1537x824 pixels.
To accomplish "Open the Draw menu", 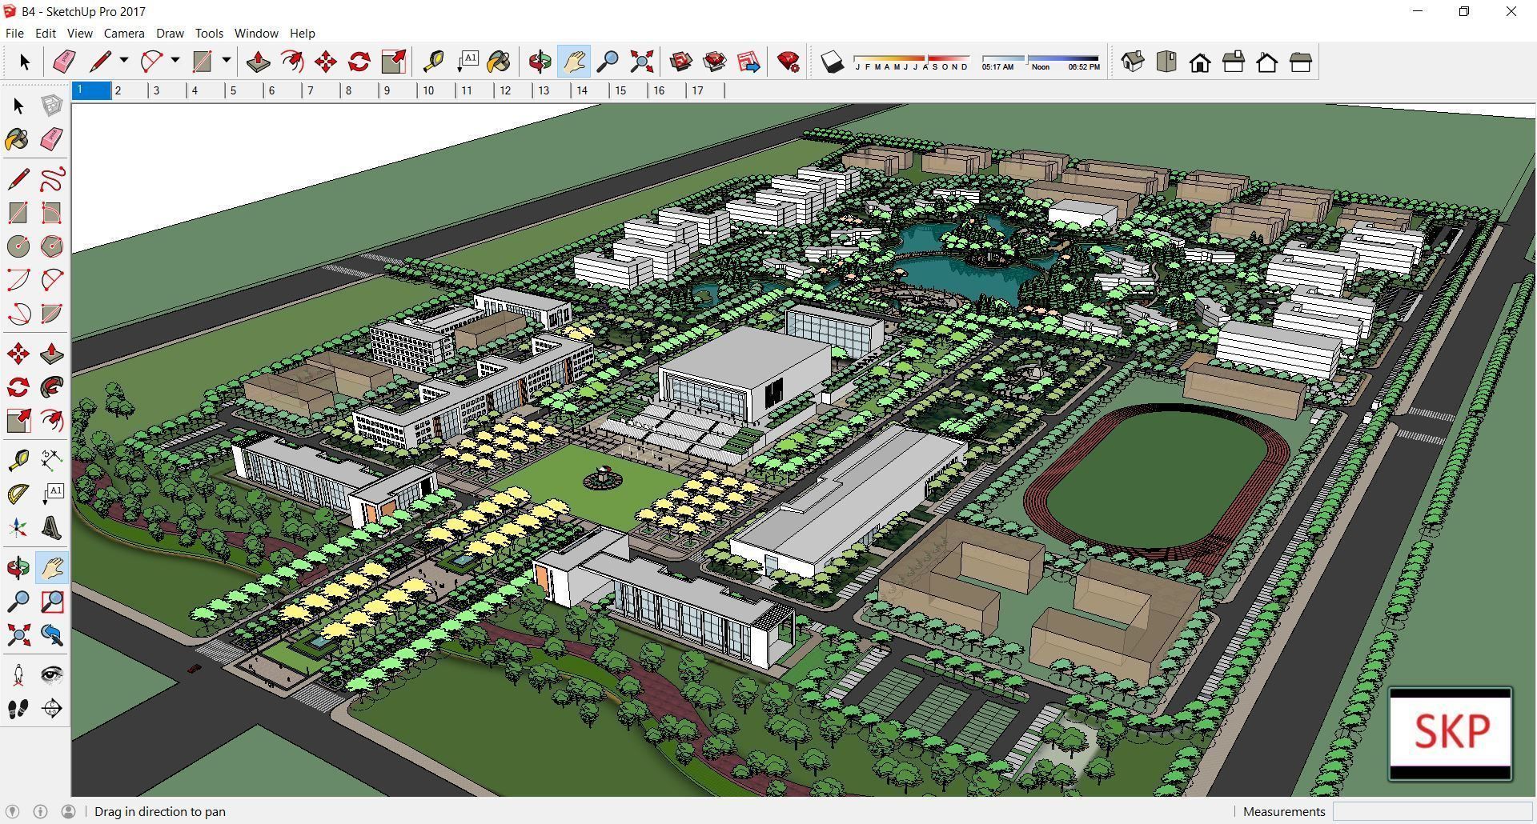I will click(x=170, y=33).
